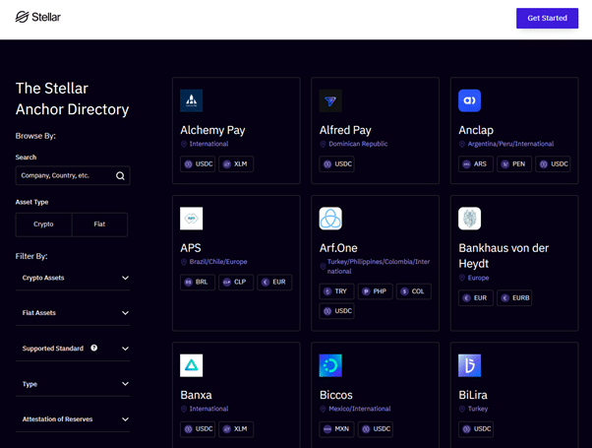The width and height of the screenshot is (592, 448).
Task: Open the Anclap anchor title
Action: click(476, 130)
